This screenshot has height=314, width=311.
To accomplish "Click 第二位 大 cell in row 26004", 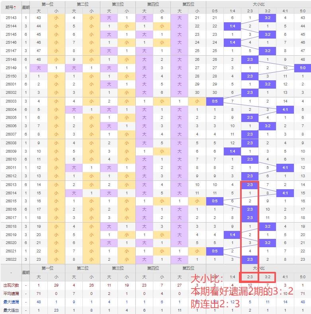I will (74, 110).
